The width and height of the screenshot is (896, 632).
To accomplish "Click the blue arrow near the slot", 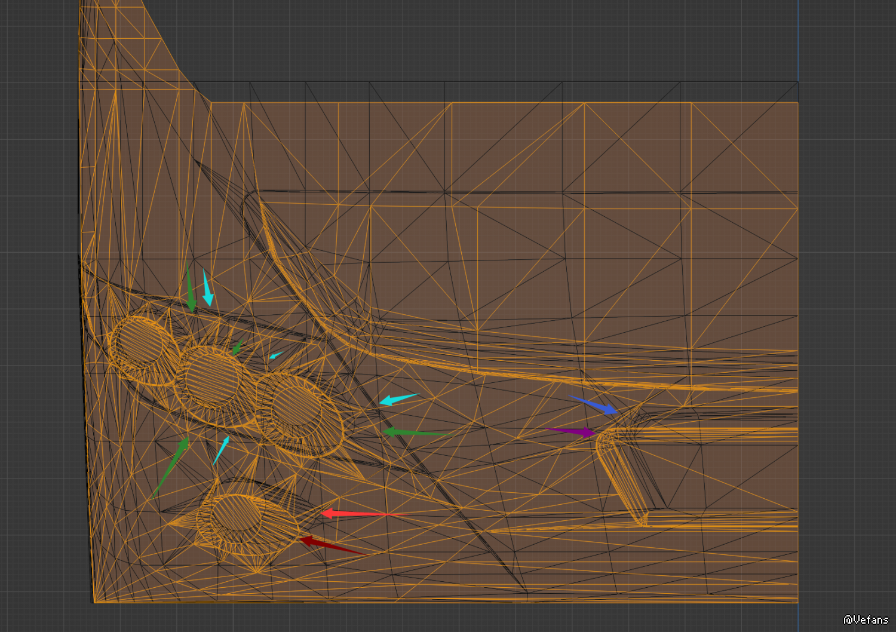I will pyautogui.click(x=594, y=406).
